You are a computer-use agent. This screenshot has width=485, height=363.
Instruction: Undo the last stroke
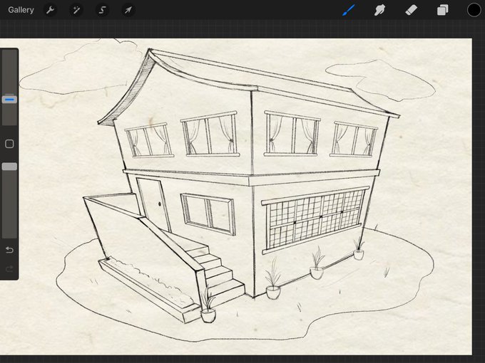click(x=9, y=249)
